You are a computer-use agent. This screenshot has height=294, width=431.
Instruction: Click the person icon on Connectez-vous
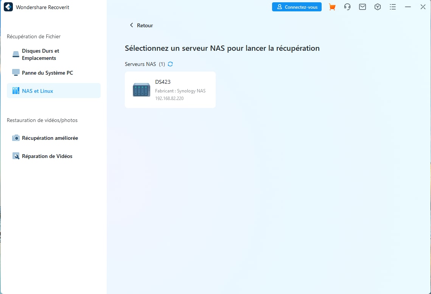280,6
